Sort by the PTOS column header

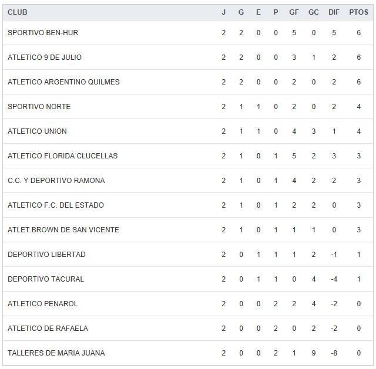pyautogui.click(x=358, y=12)
